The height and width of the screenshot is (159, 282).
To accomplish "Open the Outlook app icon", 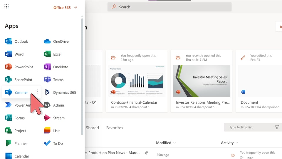I will tap(8, 42).
